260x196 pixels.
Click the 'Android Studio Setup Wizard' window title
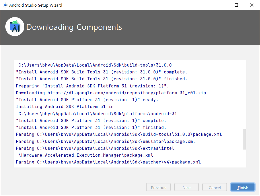pos(36,5)
